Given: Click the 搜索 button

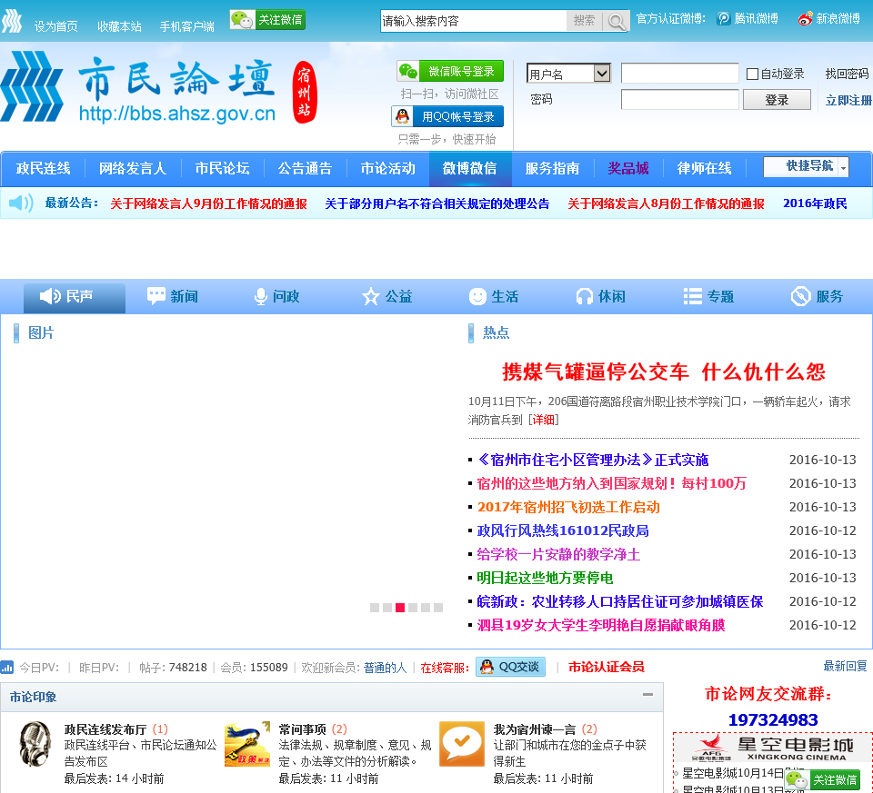Looking at the screenshot, I should pos(585,21).
